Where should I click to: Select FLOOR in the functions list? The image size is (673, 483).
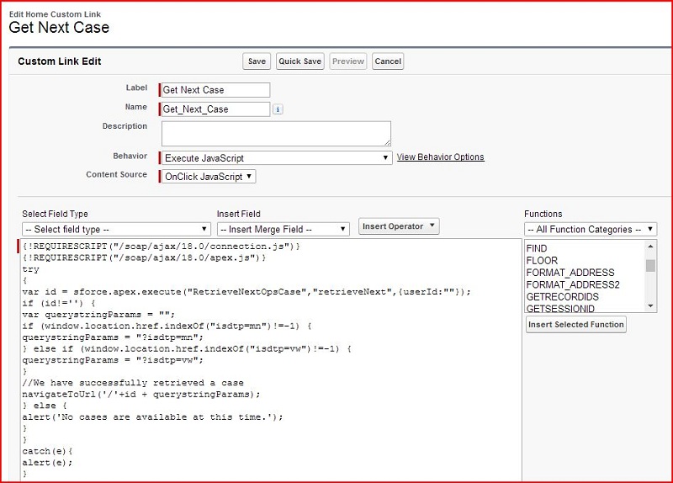point(542,261)
